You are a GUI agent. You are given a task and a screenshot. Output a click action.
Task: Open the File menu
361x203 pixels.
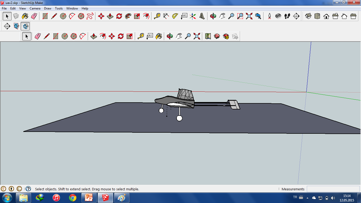[x=4, y=8]
